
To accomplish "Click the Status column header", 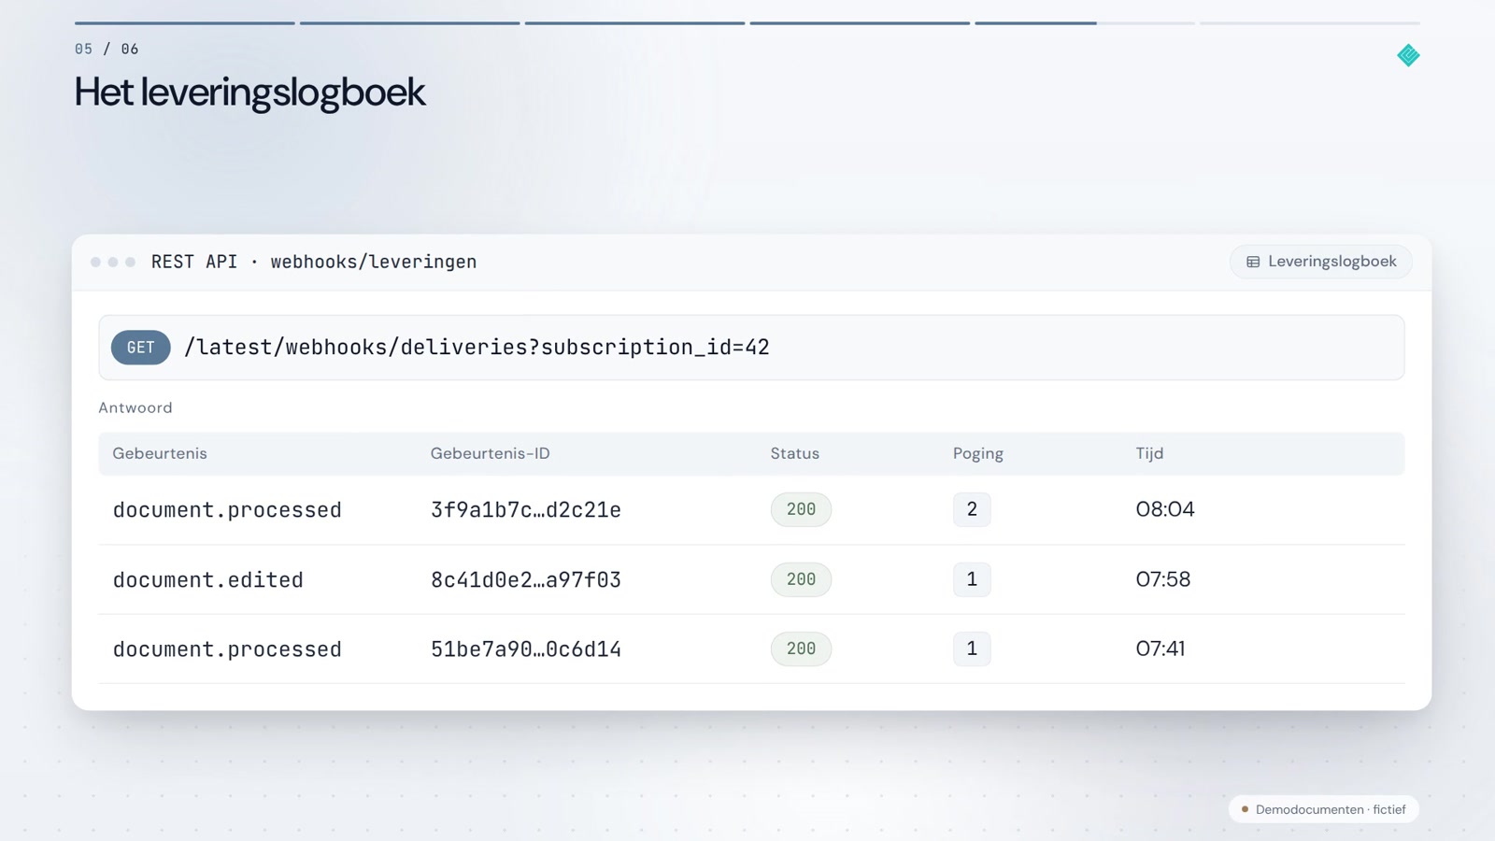I will pos(794,453).
